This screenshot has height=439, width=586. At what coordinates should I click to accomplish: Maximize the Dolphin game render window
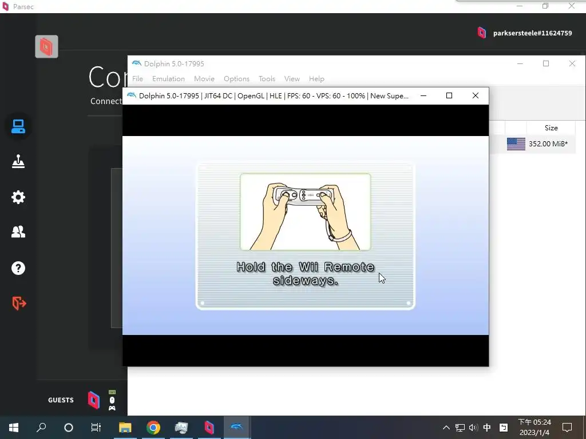point(449,95)
